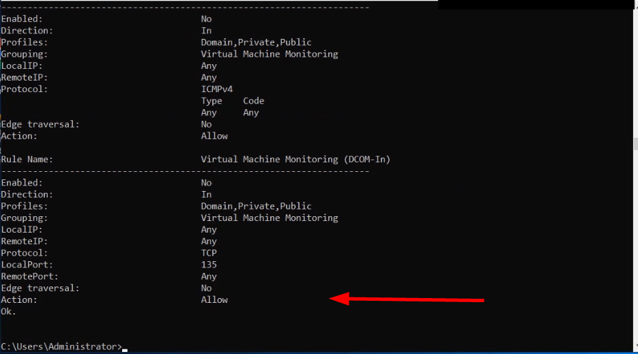This screenshot has width=638, height=354.
Task: Select the Grouping value 'Virtual Machine Monitoring' in the ICMPv4 rule
Action: [270, 54]
